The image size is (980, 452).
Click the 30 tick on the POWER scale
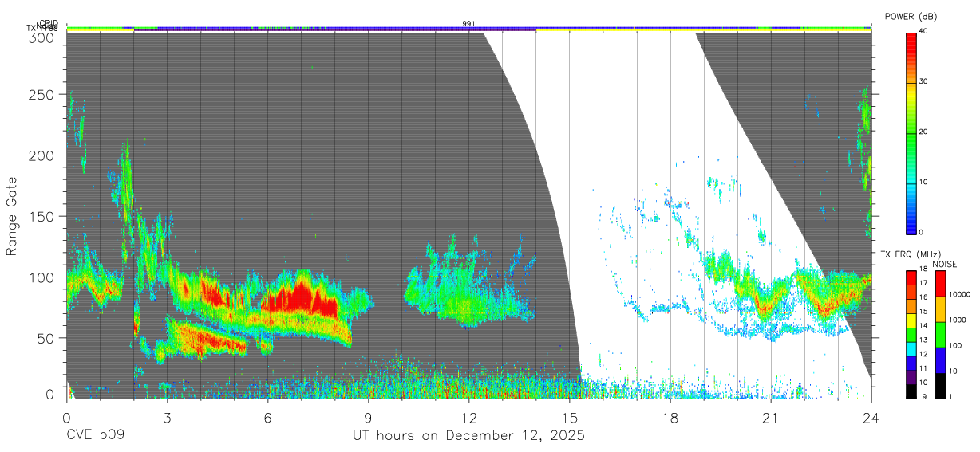tap(923, 81)
